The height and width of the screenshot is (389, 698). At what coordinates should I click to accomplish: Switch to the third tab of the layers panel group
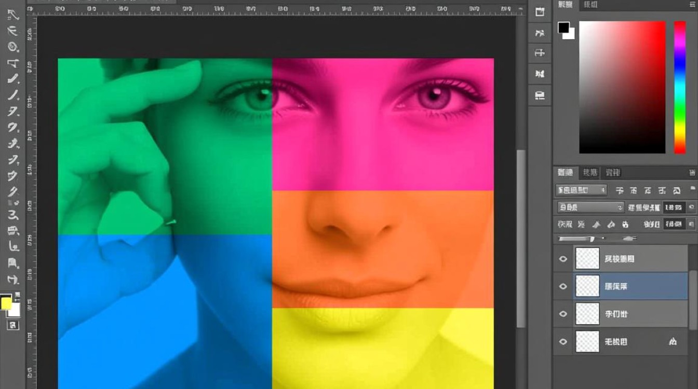(613, 173)
